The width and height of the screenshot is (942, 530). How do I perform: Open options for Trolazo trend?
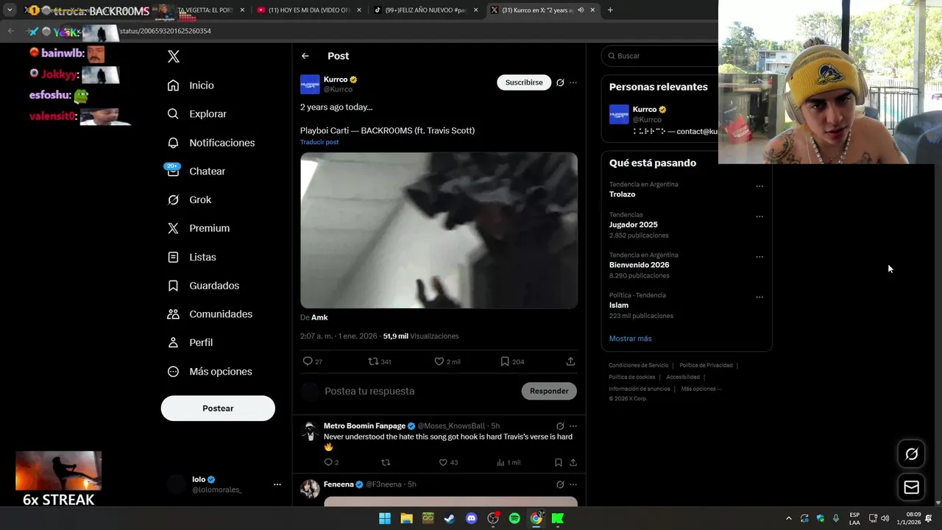coord(759,186)
